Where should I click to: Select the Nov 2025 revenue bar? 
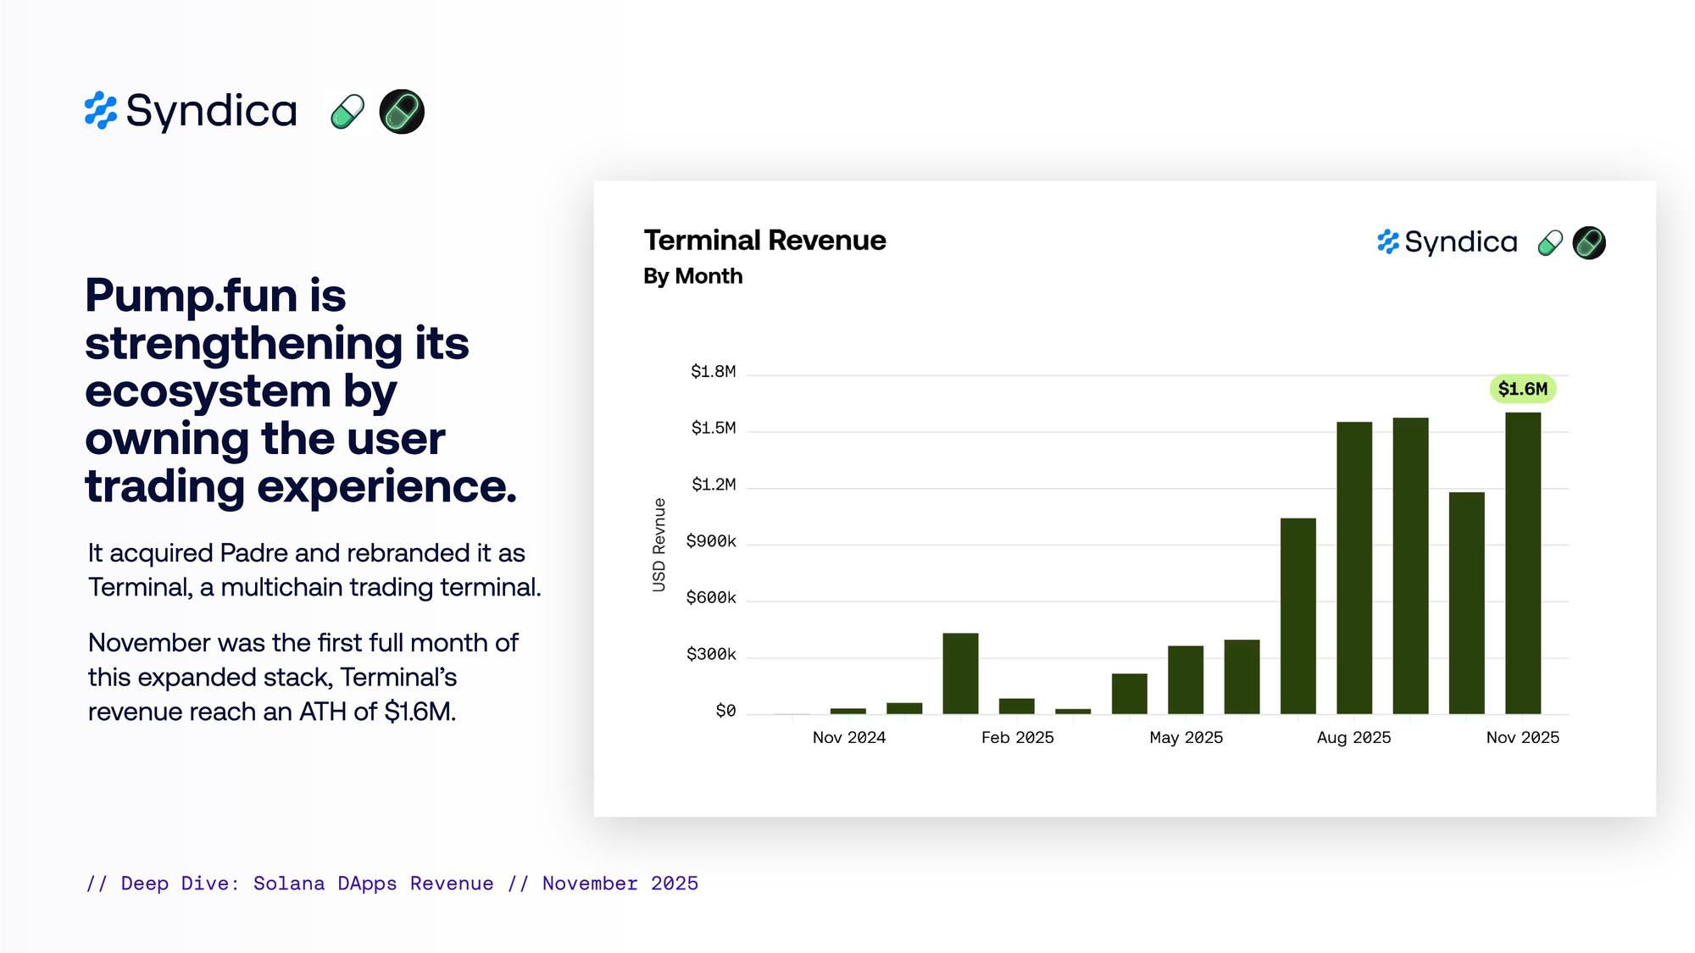1522,563
